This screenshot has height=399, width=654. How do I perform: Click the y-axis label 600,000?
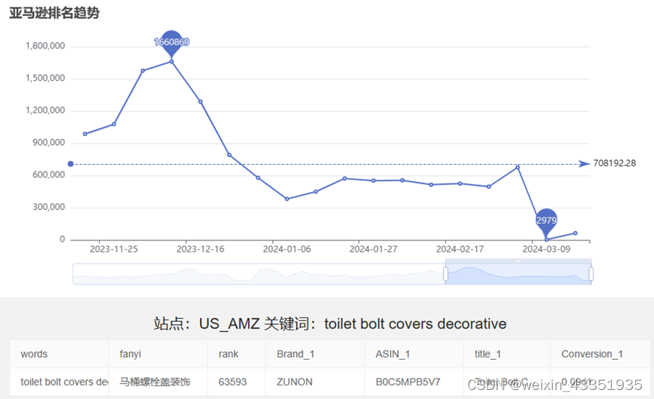(x=49, y=175)
